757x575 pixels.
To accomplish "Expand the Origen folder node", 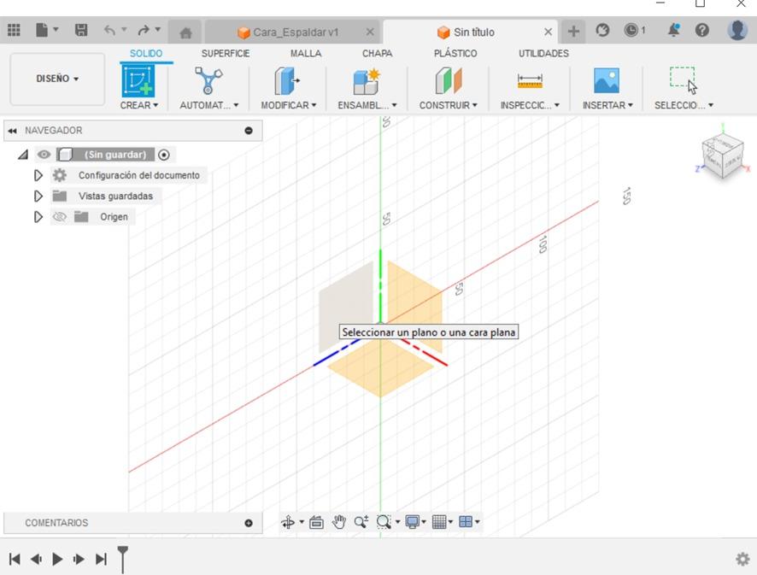I will pos(38,217).
